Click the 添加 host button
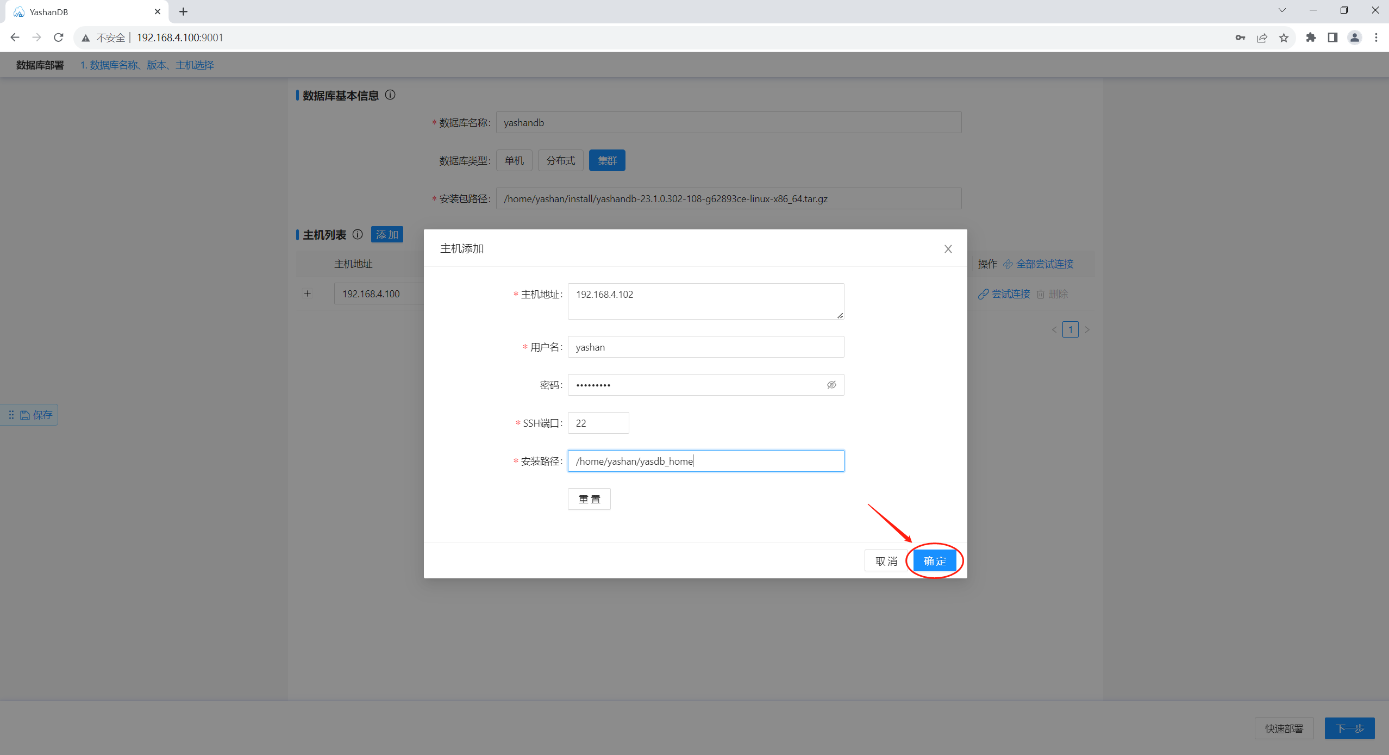 [387, 234]
